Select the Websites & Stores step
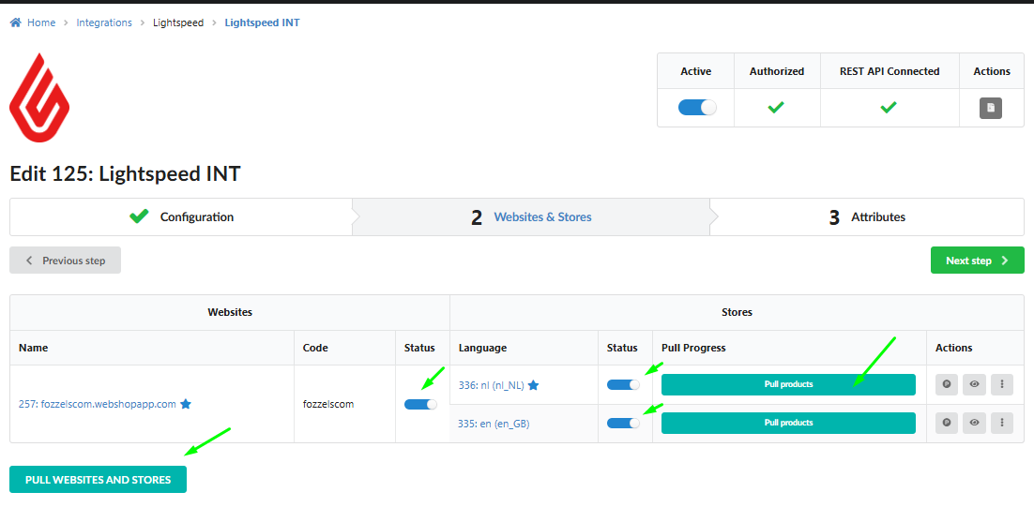 click(531, 216)
